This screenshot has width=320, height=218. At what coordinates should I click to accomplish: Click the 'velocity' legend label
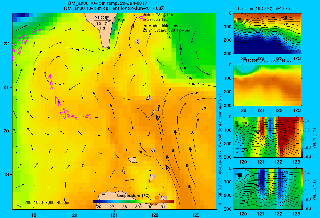pyautogui.click(x=102, y=17)
